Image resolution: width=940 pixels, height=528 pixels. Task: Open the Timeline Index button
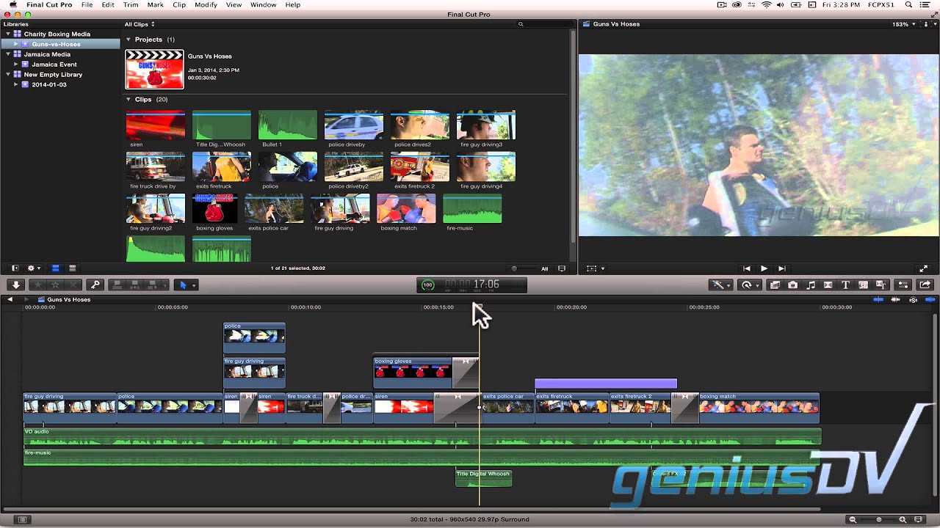pyautogui.click(x=22, y=519)
